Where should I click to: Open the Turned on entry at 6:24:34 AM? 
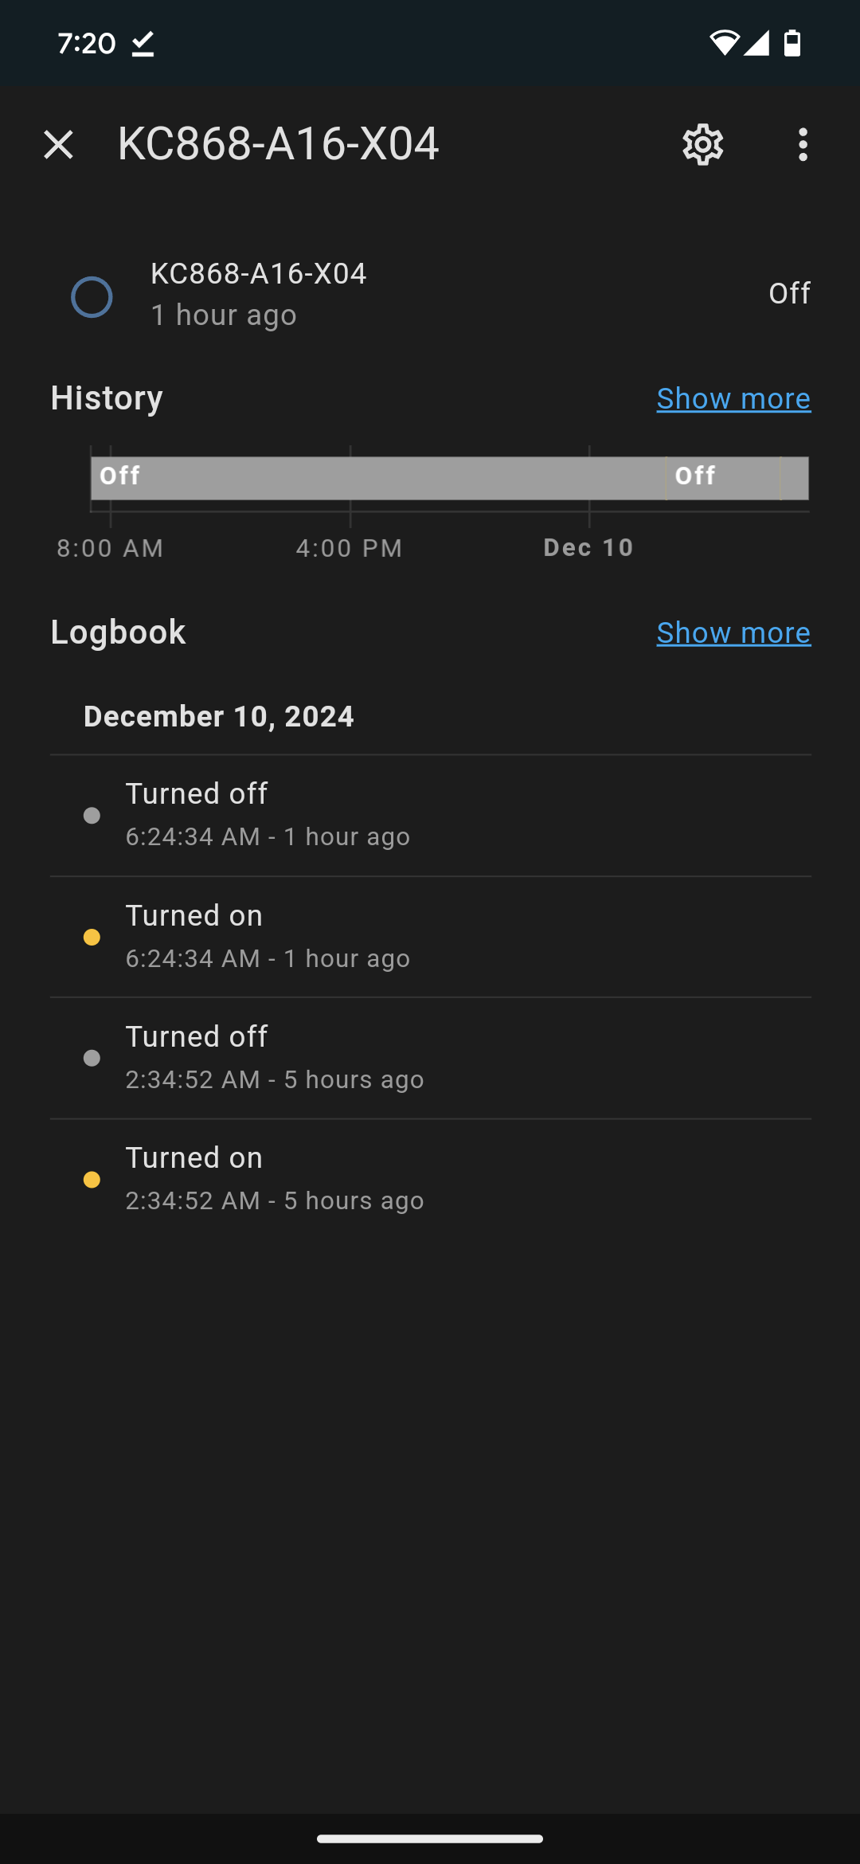coord(430,937)
